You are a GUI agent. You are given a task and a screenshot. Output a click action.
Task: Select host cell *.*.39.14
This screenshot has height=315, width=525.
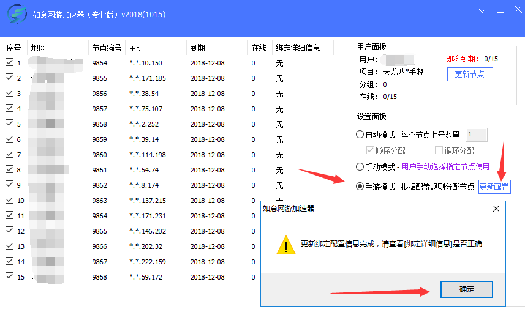[x=144, y=139]
